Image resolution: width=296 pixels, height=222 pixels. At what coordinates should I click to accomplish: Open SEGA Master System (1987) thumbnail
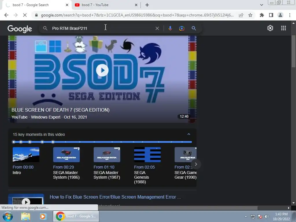point(107,155)
